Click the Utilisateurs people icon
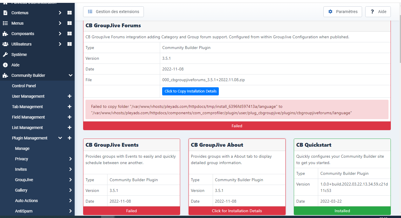The height and width of the screenshot is (218, 401). [x=5, y=44]
